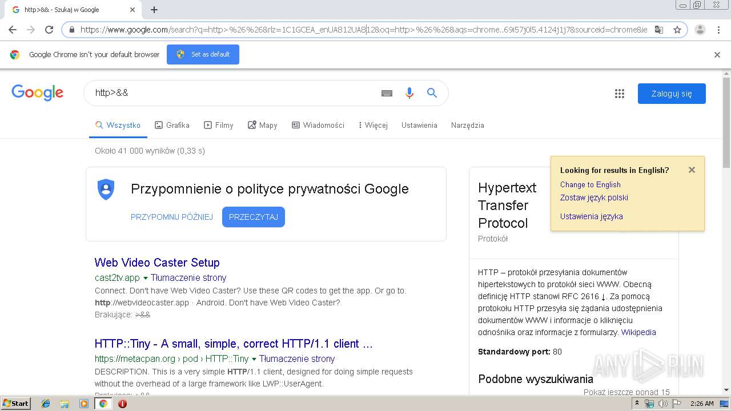Close the 'http>&& - Szukaj w Google' tab
The height and width of the screenshot is (411, 731).
pos(132,10)
